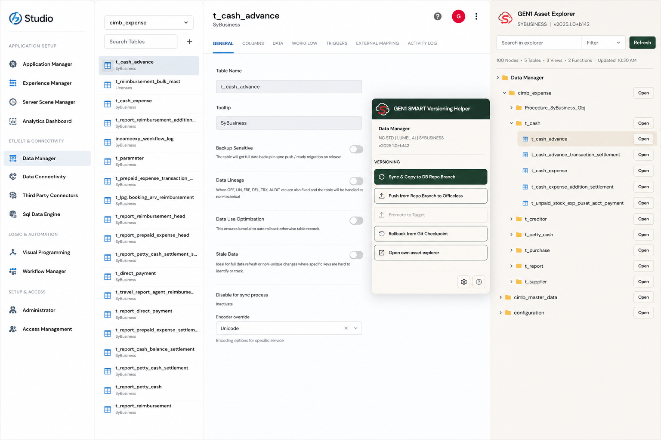Click the plus icon to add table
This screenshot has width=661, height=440.
(x=189, y=42)
